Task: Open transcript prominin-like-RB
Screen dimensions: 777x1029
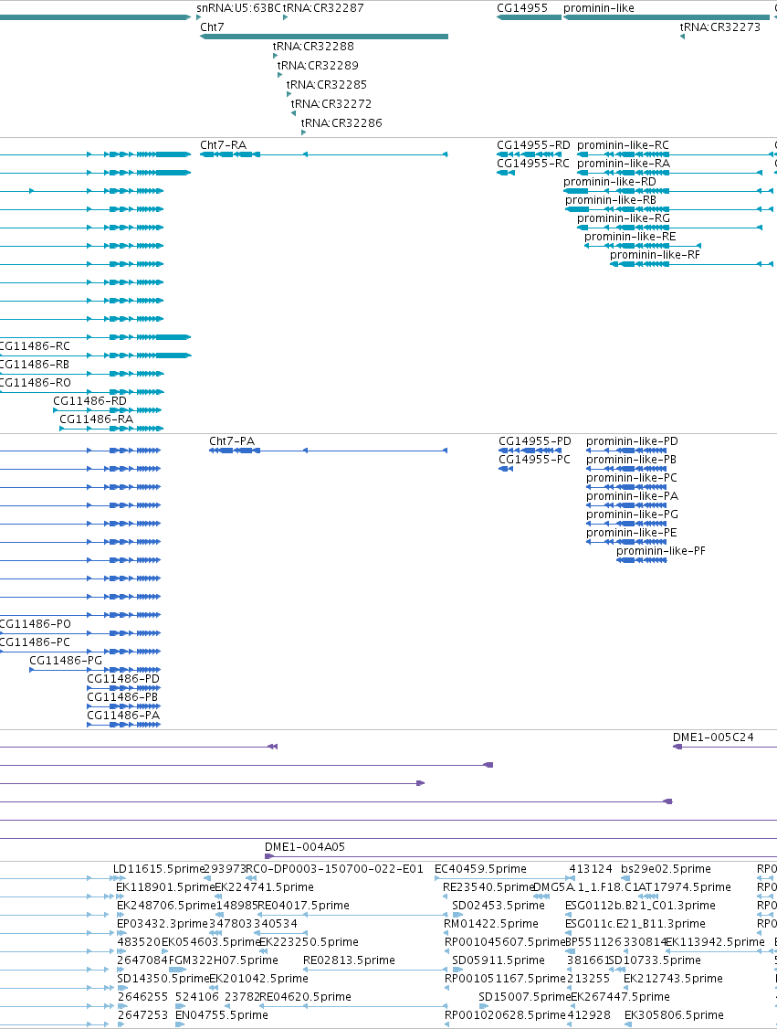Action: [611, 200]
